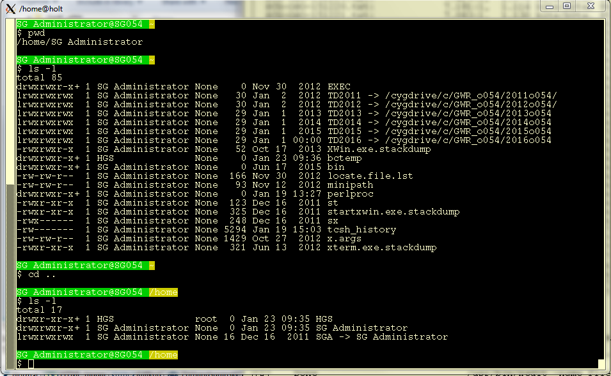Click the TD2015 symlink name
Image resolution: width=611 pixels, height=376 pixels.
click(x=344, y=131)
